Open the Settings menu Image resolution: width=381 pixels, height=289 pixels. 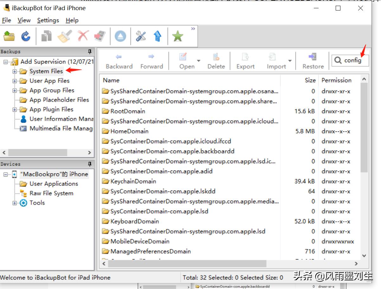coord(48,20)
